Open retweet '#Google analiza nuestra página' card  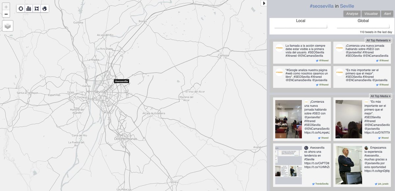tap(303, 77)
